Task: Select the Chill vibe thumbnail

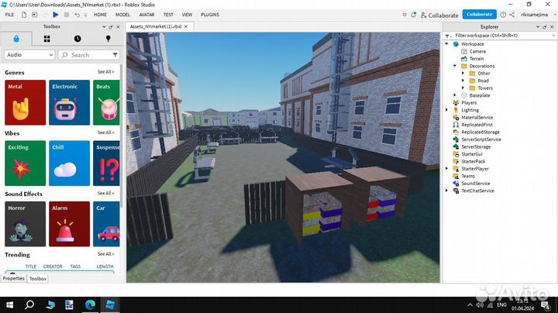Action: [68, 163]
